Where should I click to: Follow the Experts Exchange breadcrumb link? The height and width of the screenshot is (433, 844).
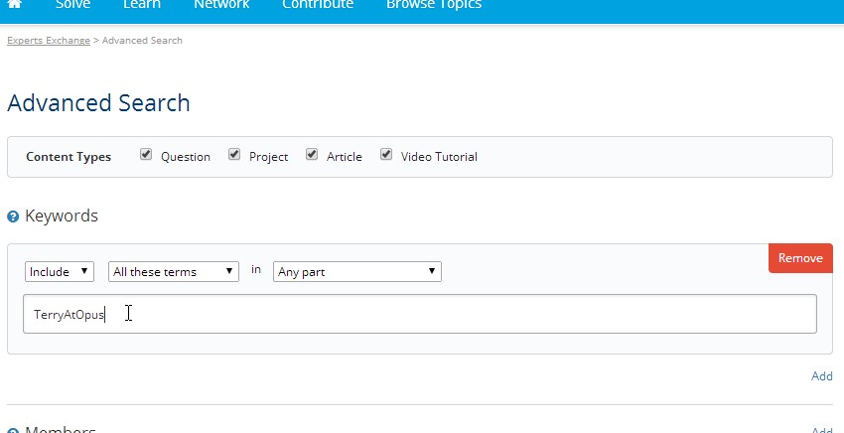click(49, 41)
